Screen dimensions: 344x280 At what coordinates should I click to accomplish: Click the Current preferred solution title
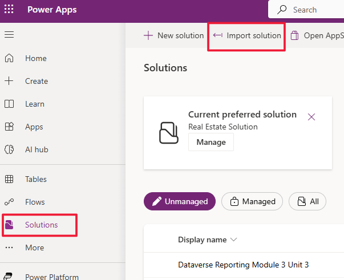pyautogui.click(x=242, y=114)
